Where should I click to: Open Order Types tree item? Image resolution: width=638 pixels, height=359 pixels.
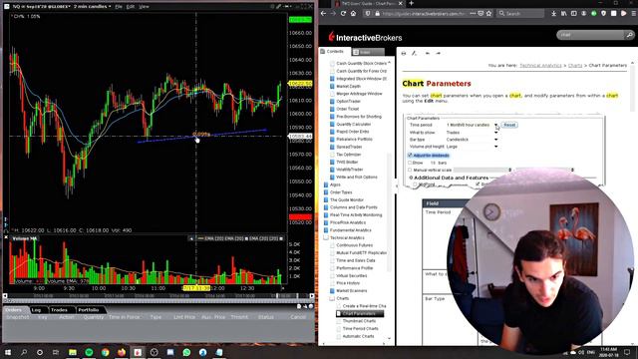click(341, 192)
